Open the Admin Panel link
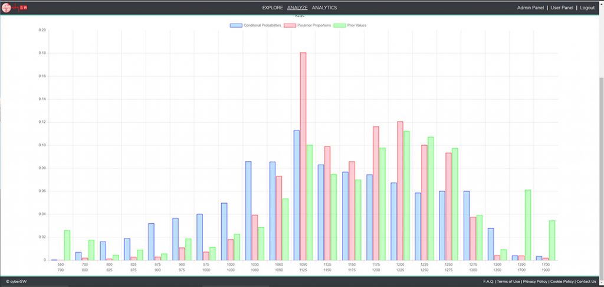Image resolution: width=604 pixels, height=287 pixels. (530, 8)
